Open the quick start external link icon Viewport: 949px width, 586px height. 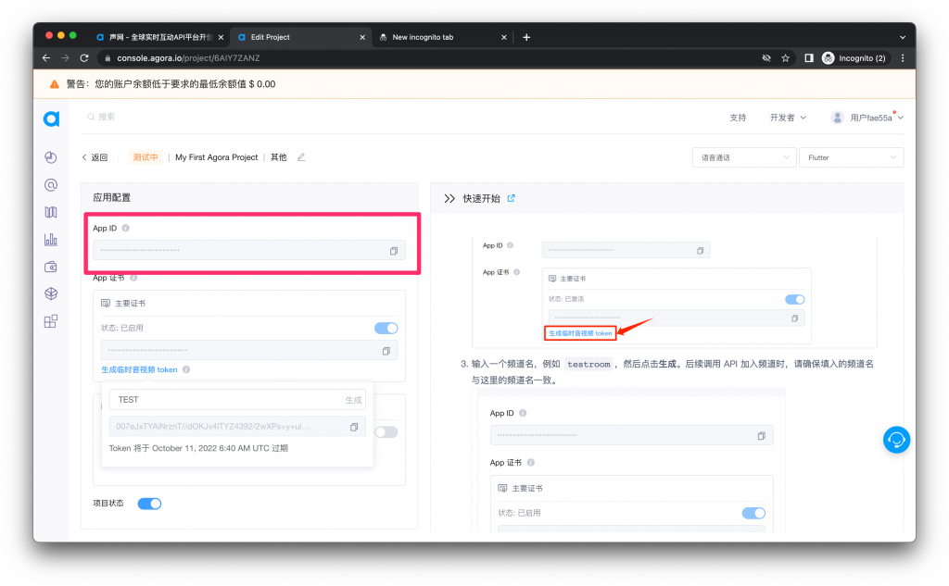point(512,198)
